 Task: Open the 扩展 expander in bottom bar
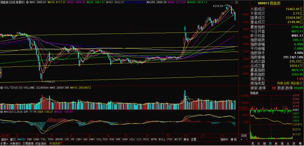[x=4, y=144]
